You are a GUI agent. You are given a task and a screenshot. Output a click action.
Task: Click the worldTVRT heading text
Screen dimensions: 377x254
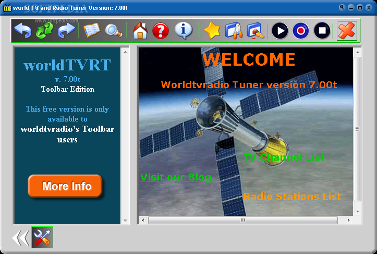pyautogui.click(x=67, y=65)
